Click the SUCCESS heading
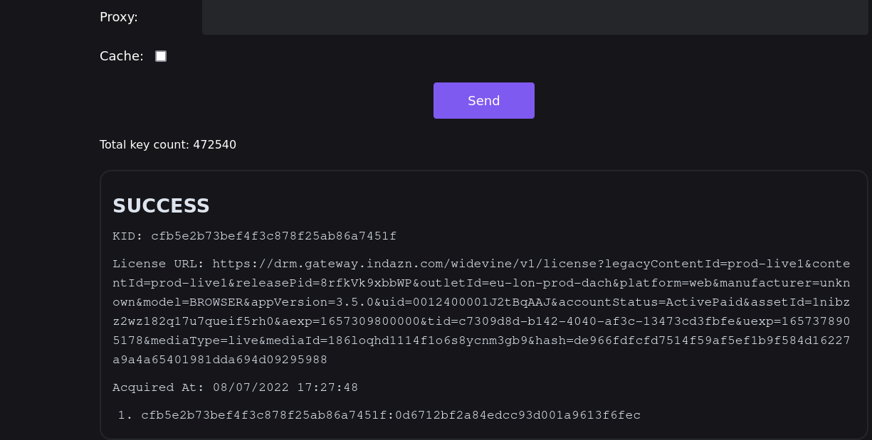 (161, 206)
